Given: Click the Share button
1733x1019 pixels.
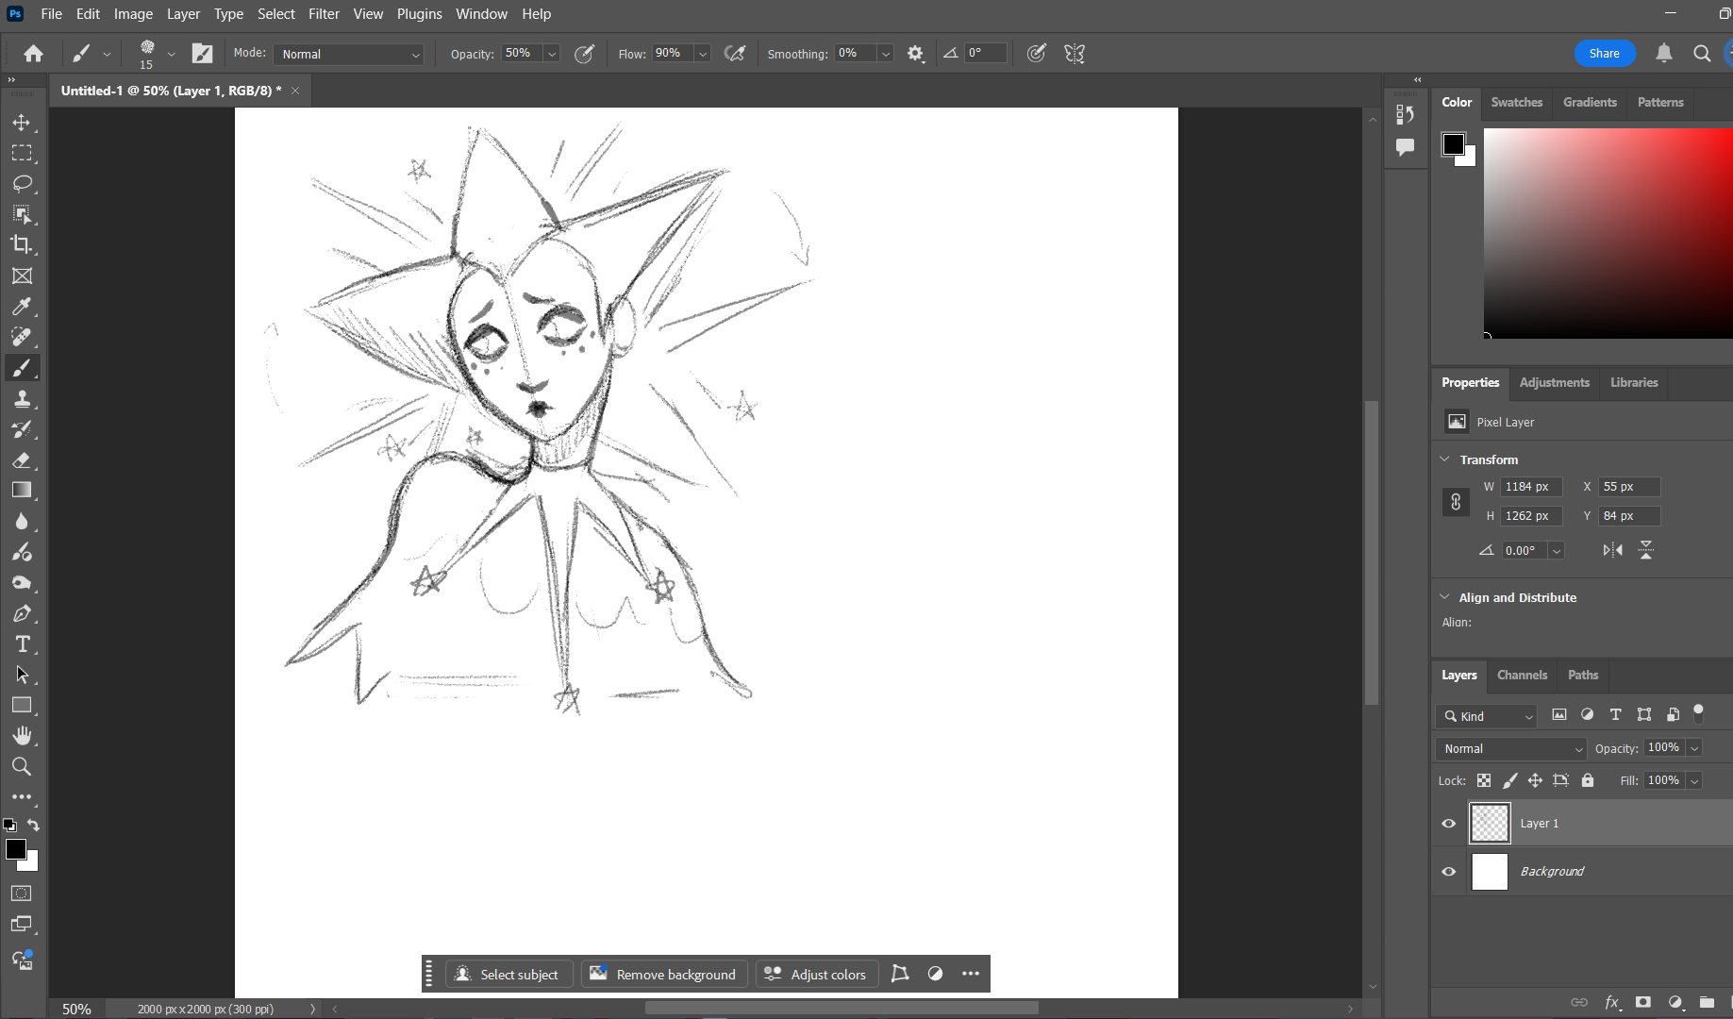Looking at the screenshot, I should pyautogui.click(x=1604, y=54).
